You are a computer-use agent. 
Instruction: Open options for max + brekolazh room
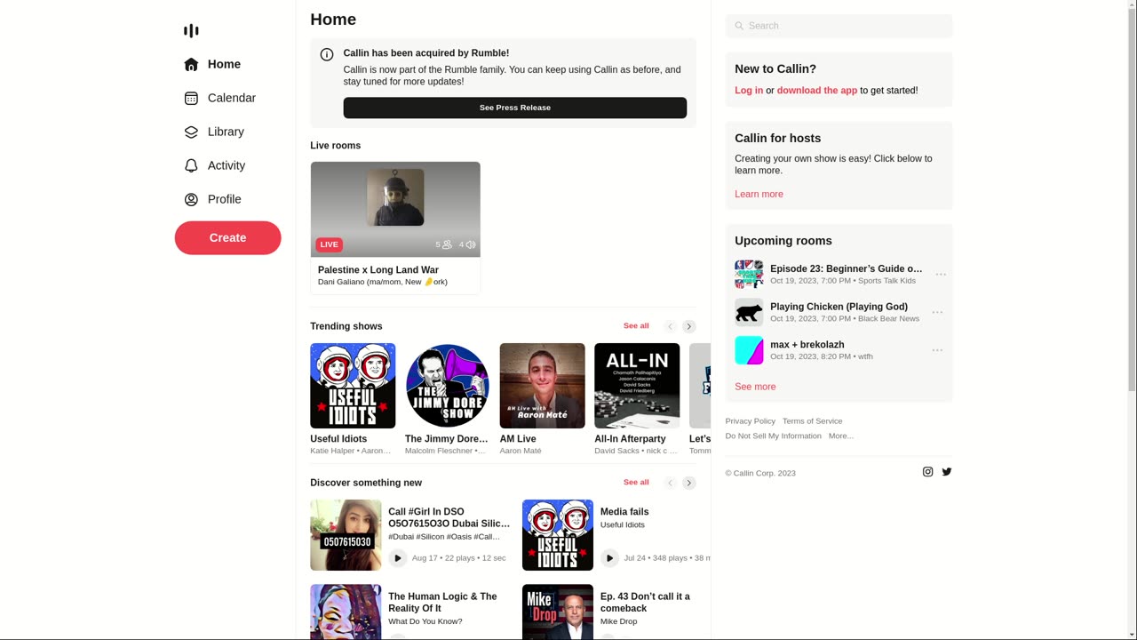[x=937, y=350]
